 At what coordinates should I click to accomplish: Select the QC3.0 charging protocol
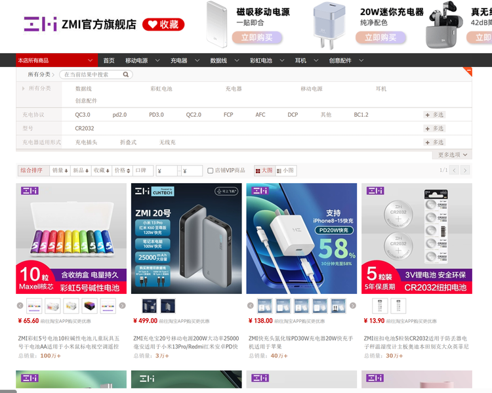[83, 115]
